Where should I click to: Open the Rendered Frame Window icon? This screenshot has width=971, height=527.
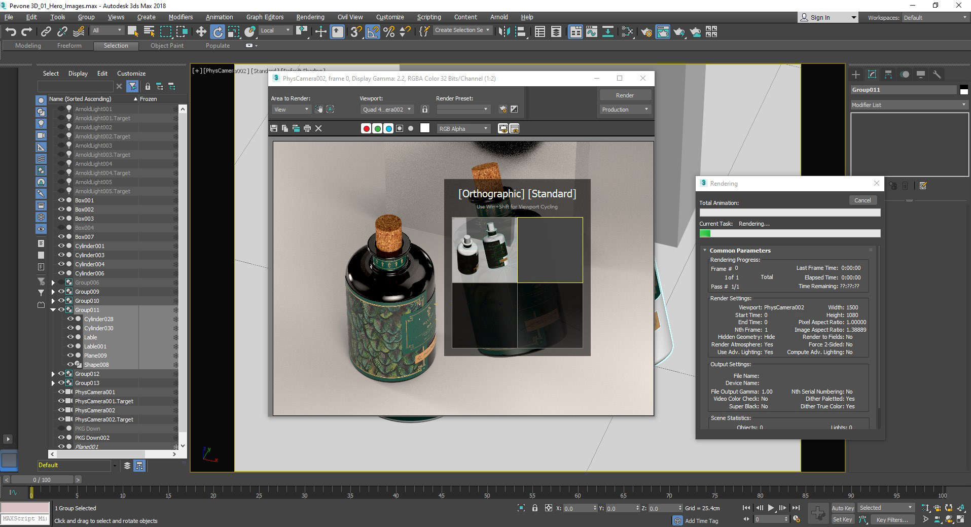tap(663, 31)
